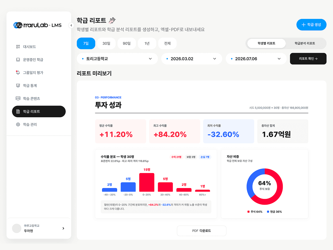333x250 pixels.
Task: Click the 투자 성과 heading
Action: tap(108, 105)
